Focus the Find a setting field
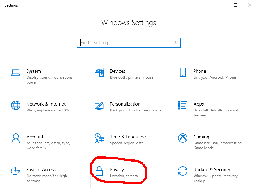The width and height of the screenshot is (257, 192). 129,43
